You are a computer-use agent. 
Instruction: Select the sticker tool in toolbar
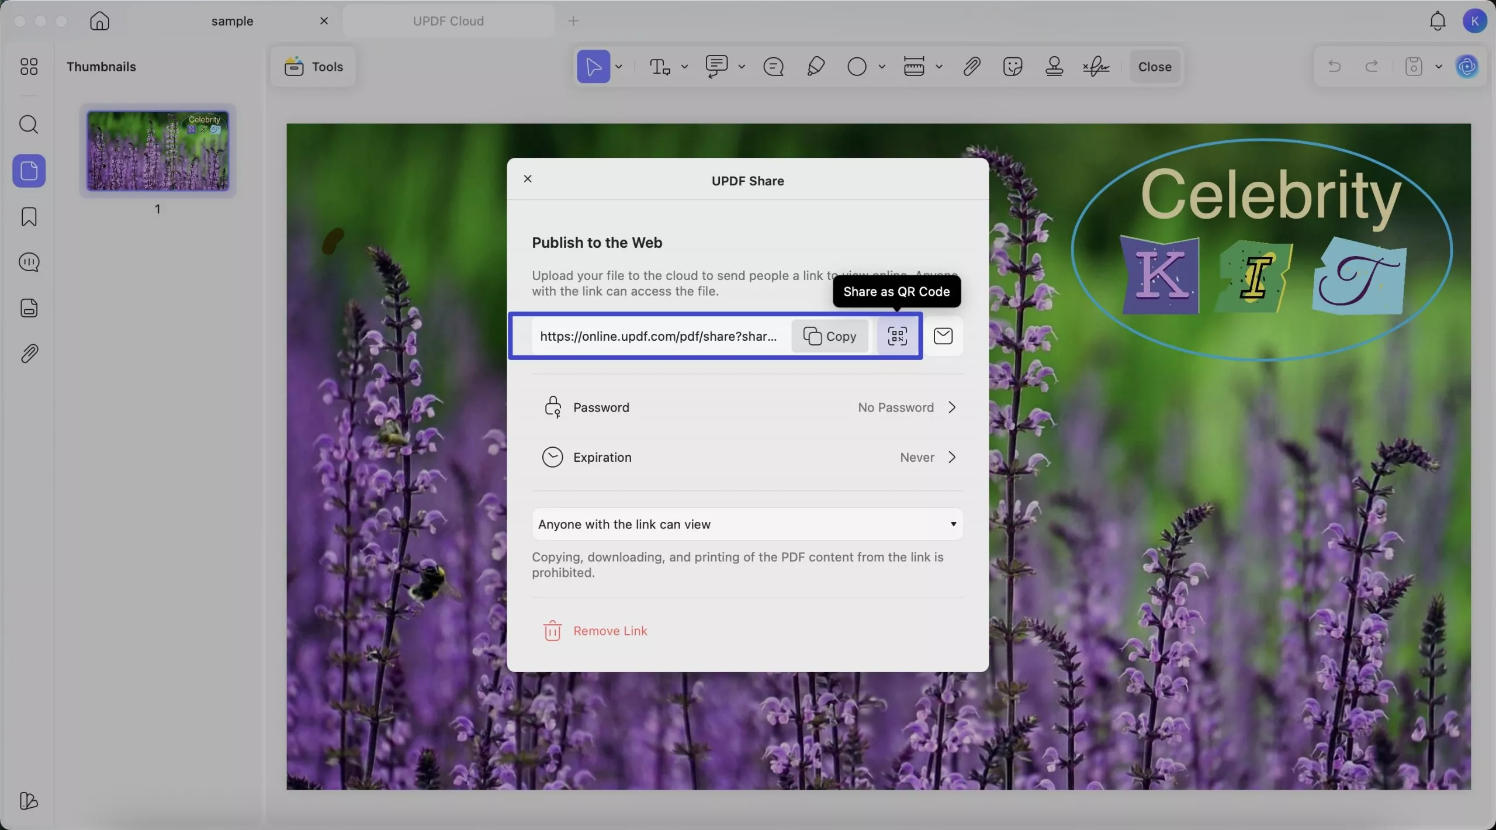[1012, 67]
